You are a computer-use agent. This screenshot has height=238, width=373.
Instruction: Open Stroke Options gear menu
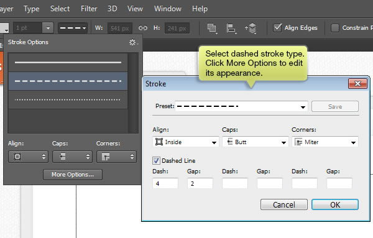coord(133,42)
